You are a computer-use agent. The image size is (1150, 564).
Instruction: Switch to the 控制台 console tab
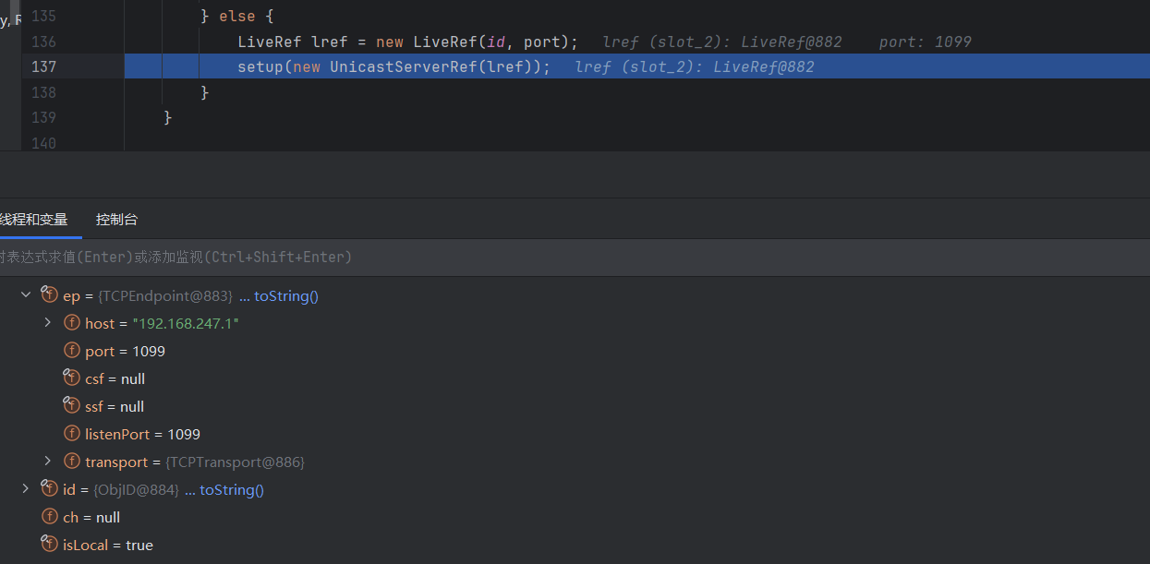point(116,220)
